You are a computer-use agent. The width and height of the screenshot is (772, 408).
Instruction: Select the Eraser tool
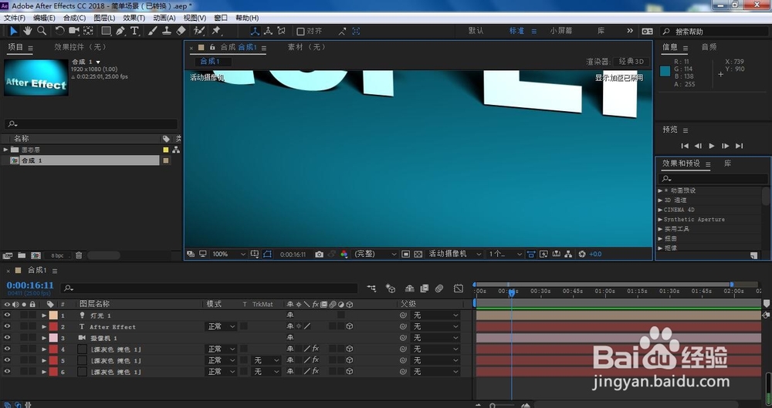181,31
